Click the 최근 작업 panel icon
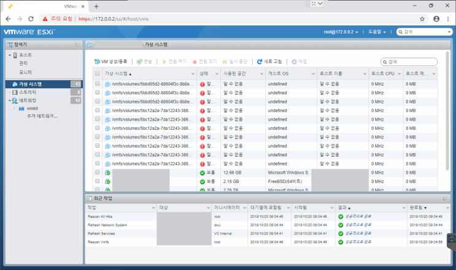The height and width of the screenshot is (270, 456). [x=90, y=198]
